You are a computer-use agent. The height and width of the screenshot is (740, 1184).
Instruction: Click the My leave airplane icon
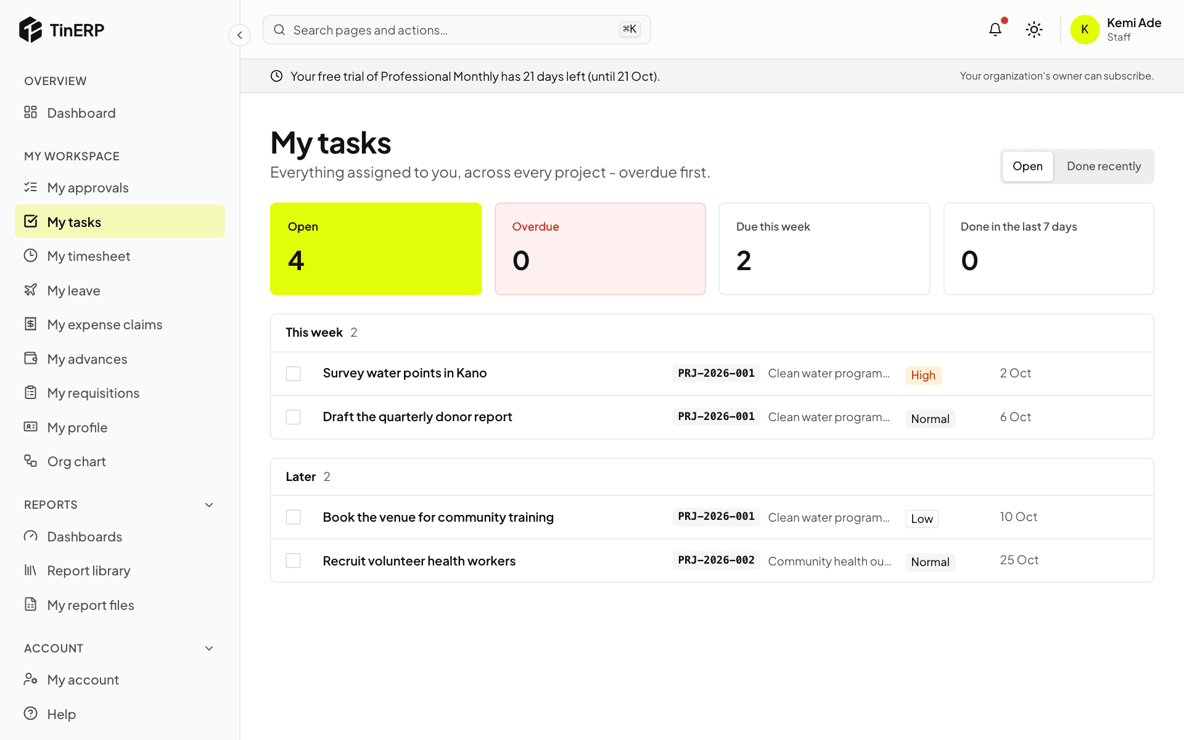31,290
